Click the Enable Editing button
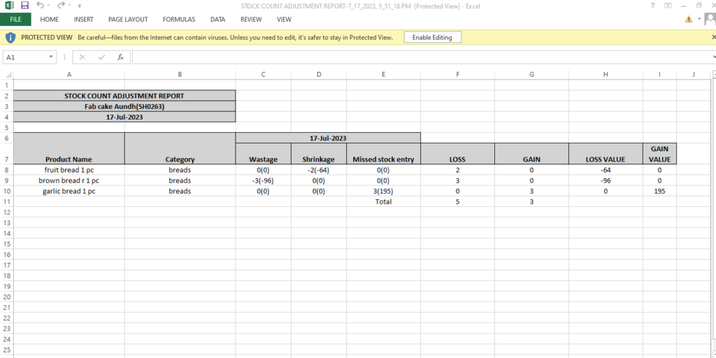The width and height of the screenshot is (716, 358). tap(432, 37)
